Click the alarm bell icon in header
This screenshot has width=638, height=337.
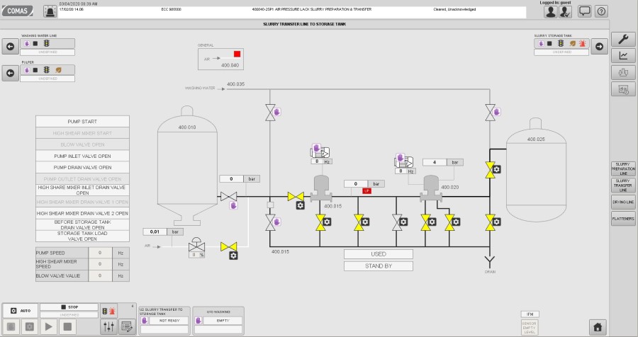click(51, 11)
